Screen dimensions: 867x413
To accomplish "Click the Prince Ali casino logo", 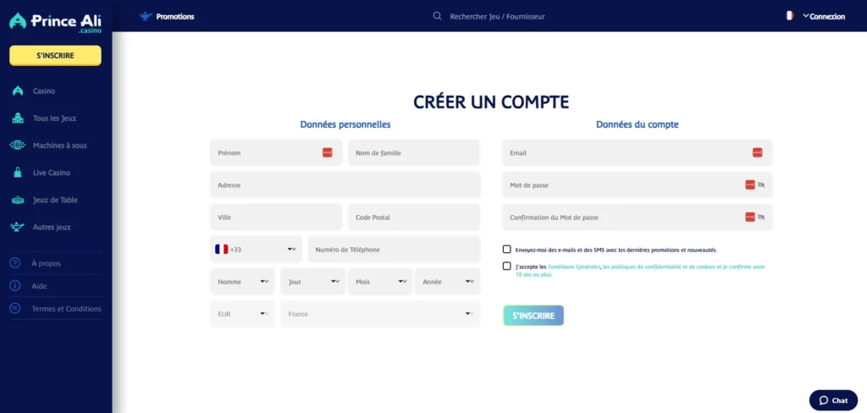I will click(x=55, y=23).
